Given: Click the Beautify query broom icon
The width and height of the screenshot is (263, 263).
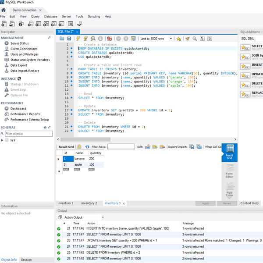Looking at the screenshot, I should pyautogui.click(x=187, y=39).
